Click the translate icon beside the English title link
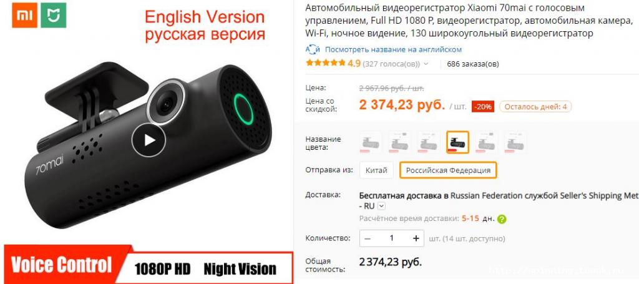The height and width of the screenshot is (284, 639). click(313, 50)
